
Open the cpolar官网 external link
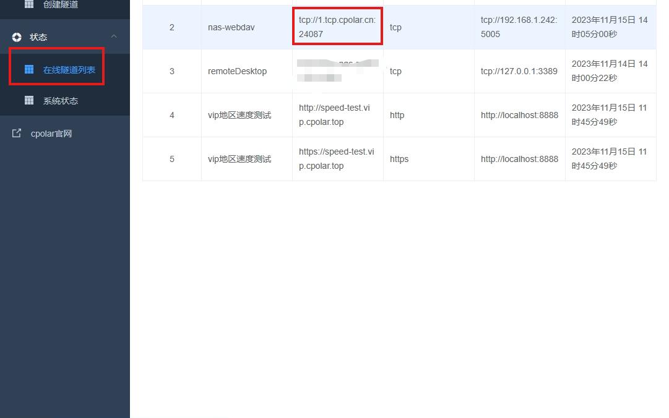point(51,134)
